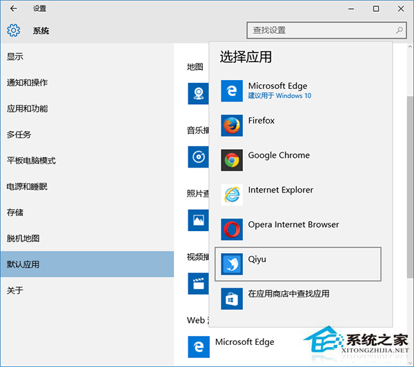
Task: Choose the Qiyu browser icon
Action: click(x=232, y=264)
